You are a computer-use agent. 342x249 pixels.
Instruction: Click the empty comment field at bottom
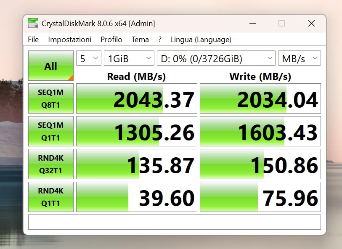coord(175,222)
